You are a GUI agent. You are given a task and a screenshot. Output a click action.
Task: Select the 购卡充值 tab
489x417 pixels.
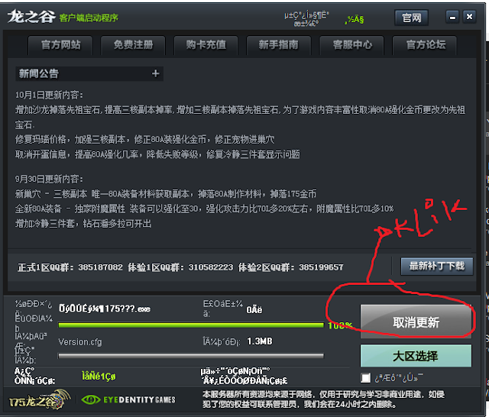[x=206, y=45]
